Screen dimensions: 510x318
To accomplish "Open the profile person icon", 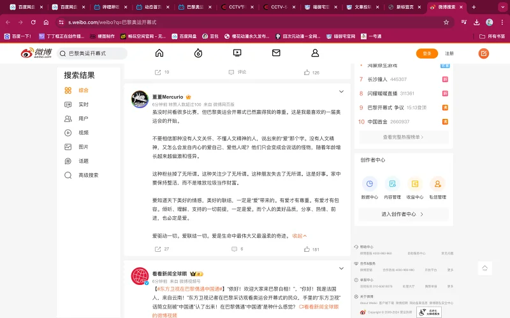I will click(x=315, y=53).
